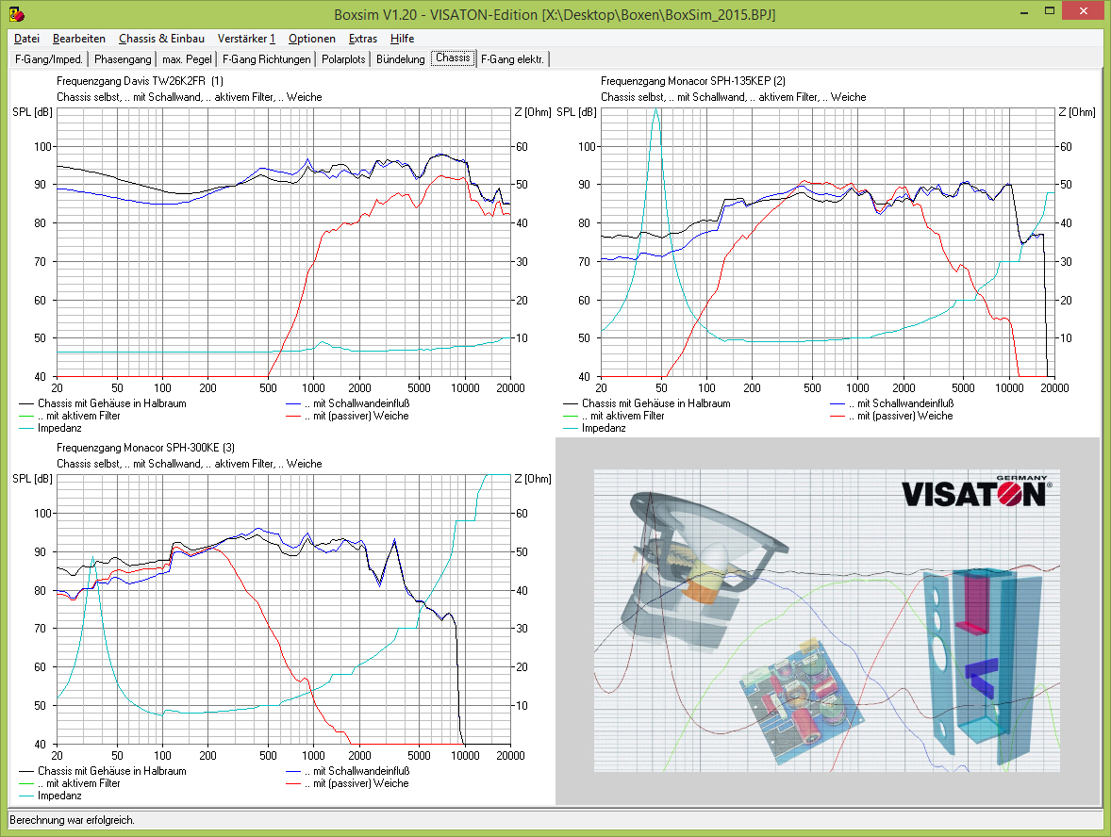Click the Boxsim application icon in title bar
1111x837 pixels.
[x=17, y=13]
